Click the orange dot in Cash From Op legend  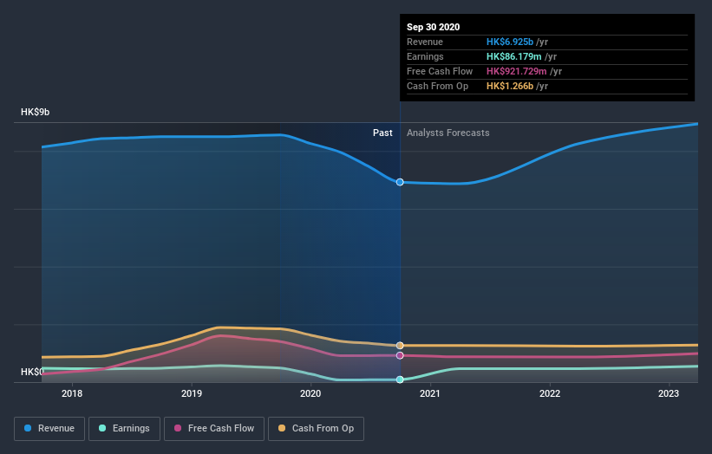(x=282, y=428)
